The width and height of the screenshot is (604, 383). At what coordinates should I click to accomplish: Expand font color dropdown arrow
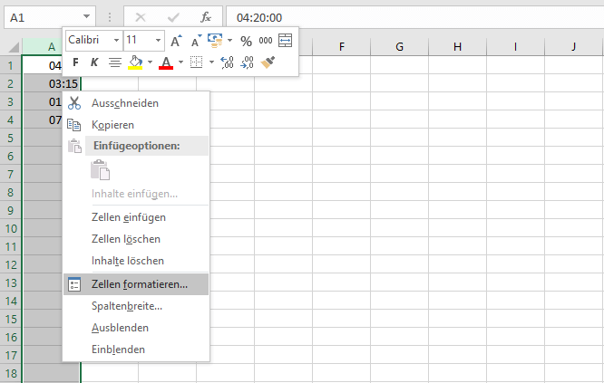(x=180, y=62)
